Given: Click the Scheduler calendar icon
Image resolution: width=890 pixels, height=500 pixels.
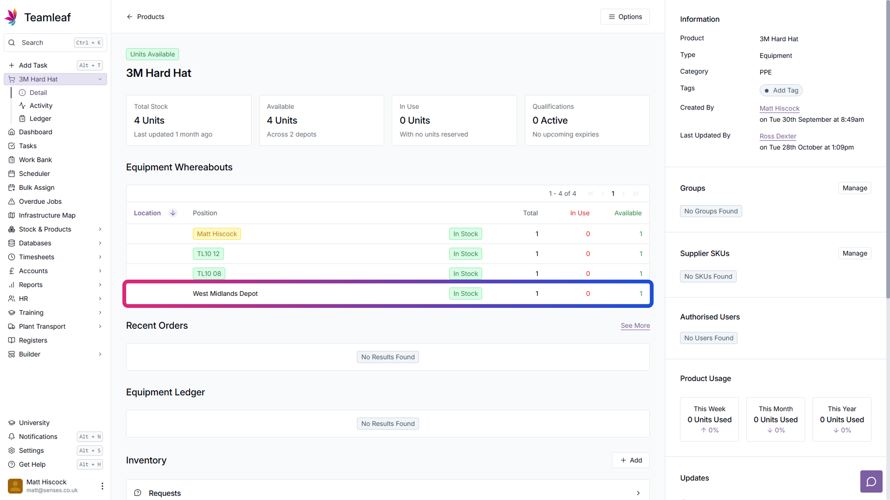Looking at the screenshot, I should (12, 174).
